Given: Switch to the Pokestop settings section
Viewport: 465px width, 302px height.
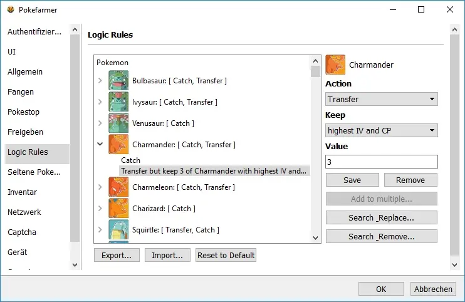Looking at the screenshot, I should point(23,112).
